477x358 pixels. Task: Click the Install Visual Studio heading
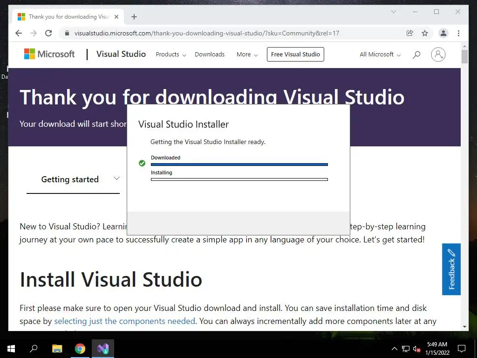point(111,279)
